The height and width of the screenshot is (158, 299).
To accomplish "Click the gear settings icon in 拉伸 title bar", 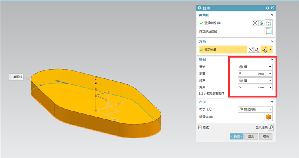I will (x=199, y=8).
